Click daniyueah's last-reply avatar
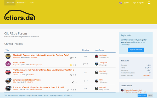The height and width of the screenshot is (98, 157). (x=97, y=56)
